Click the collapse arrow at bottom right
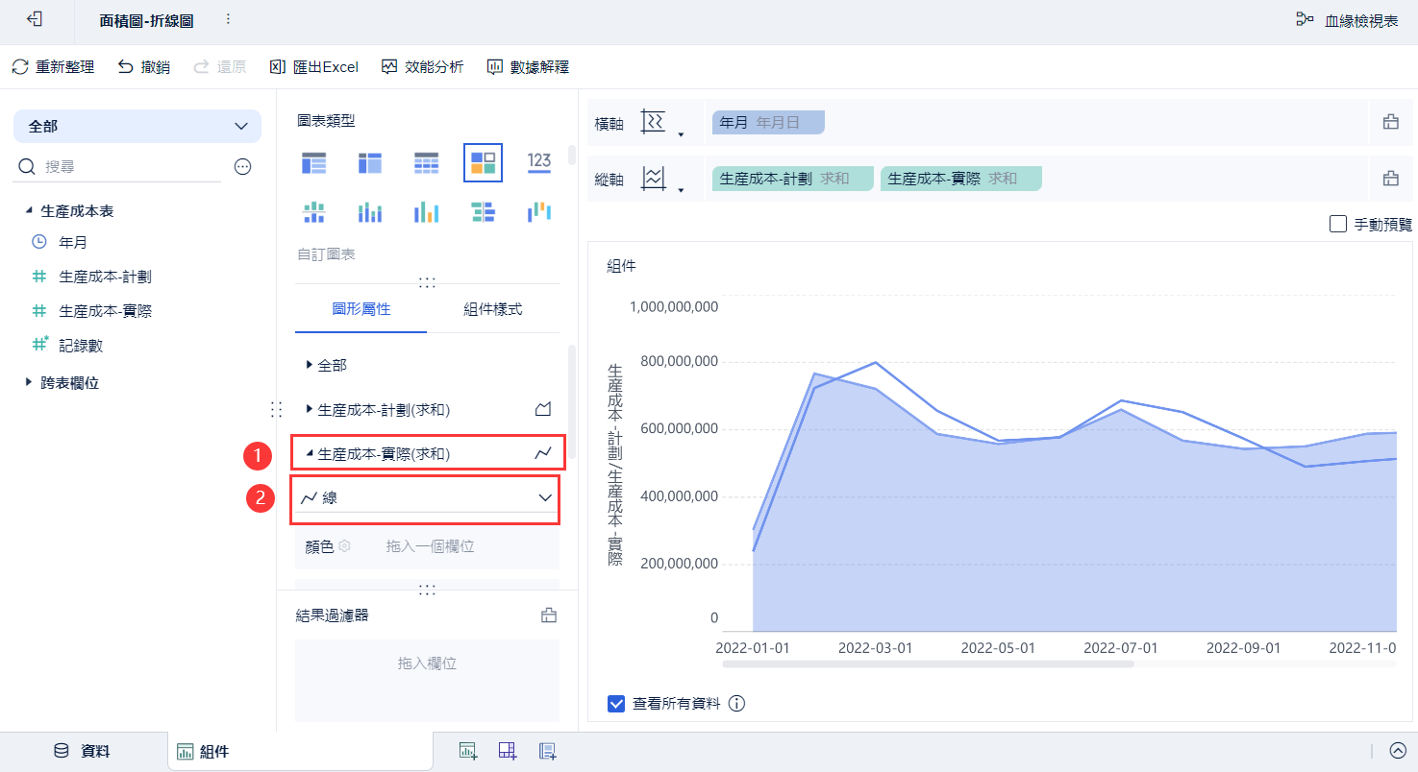The width and height of the screenshot is (1418, 772). click(1398, 751)
